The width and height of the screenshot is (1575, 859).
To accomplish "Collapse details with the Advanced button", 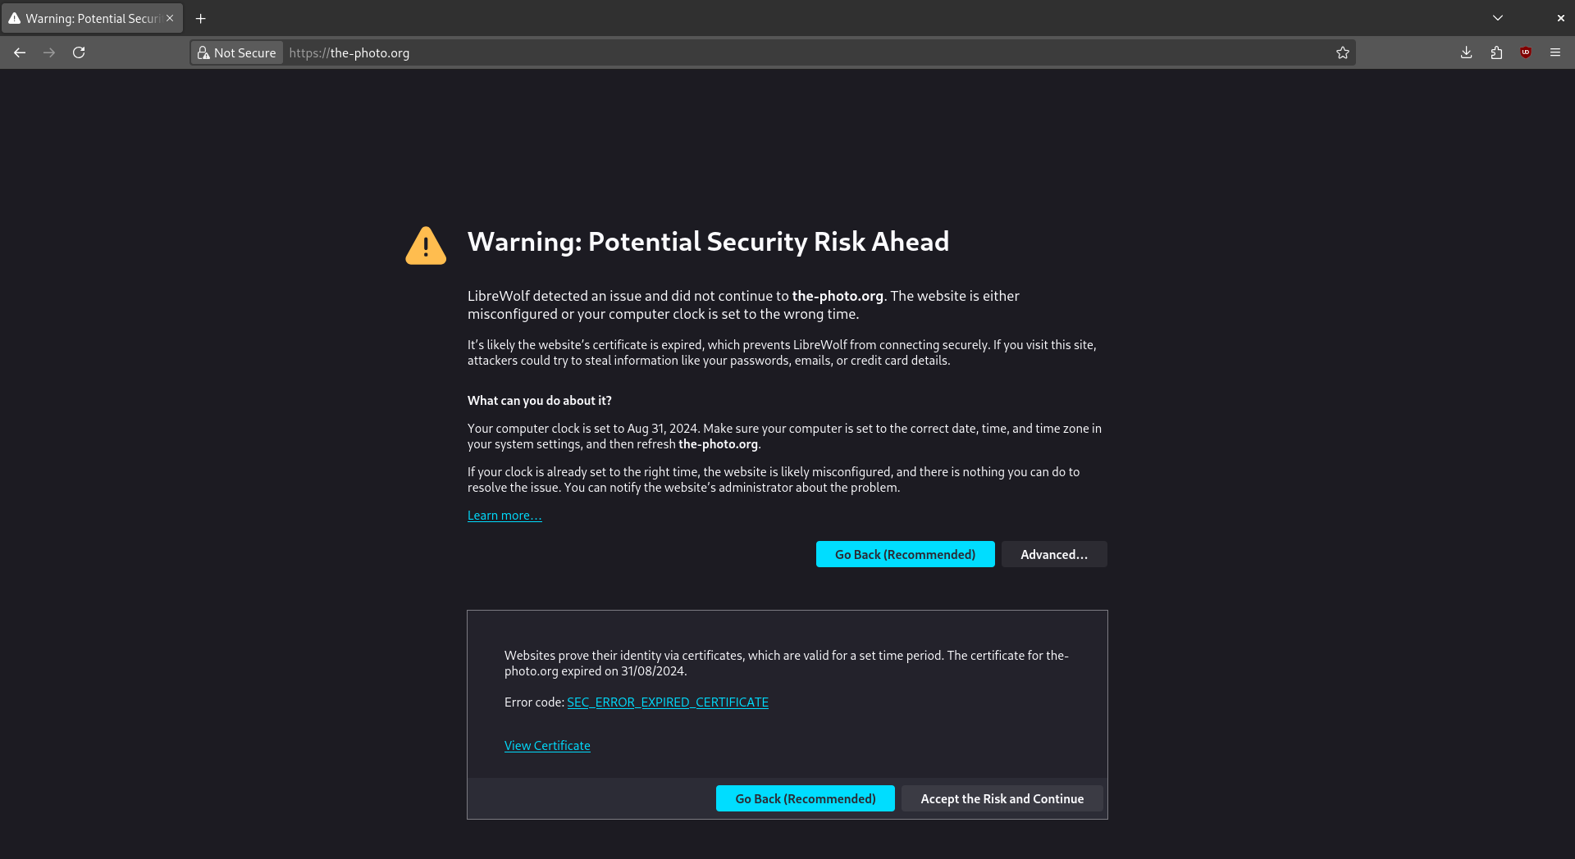I will click(x=1054, y=554).
